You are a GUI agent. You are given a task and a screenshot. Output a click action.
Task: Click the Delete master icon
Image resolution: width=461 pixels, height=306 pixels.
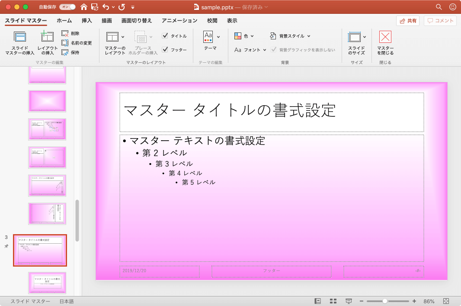65,33
